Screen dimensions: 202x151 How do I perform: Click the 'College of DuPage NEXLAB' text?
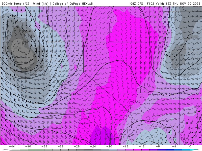(72, 4)
